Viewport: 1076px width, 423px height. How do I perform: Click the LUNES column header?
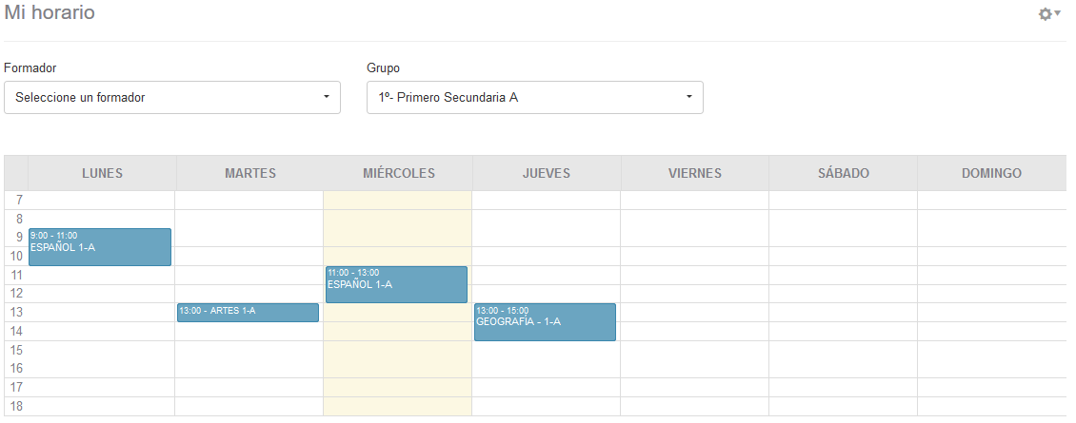point(102,173)
